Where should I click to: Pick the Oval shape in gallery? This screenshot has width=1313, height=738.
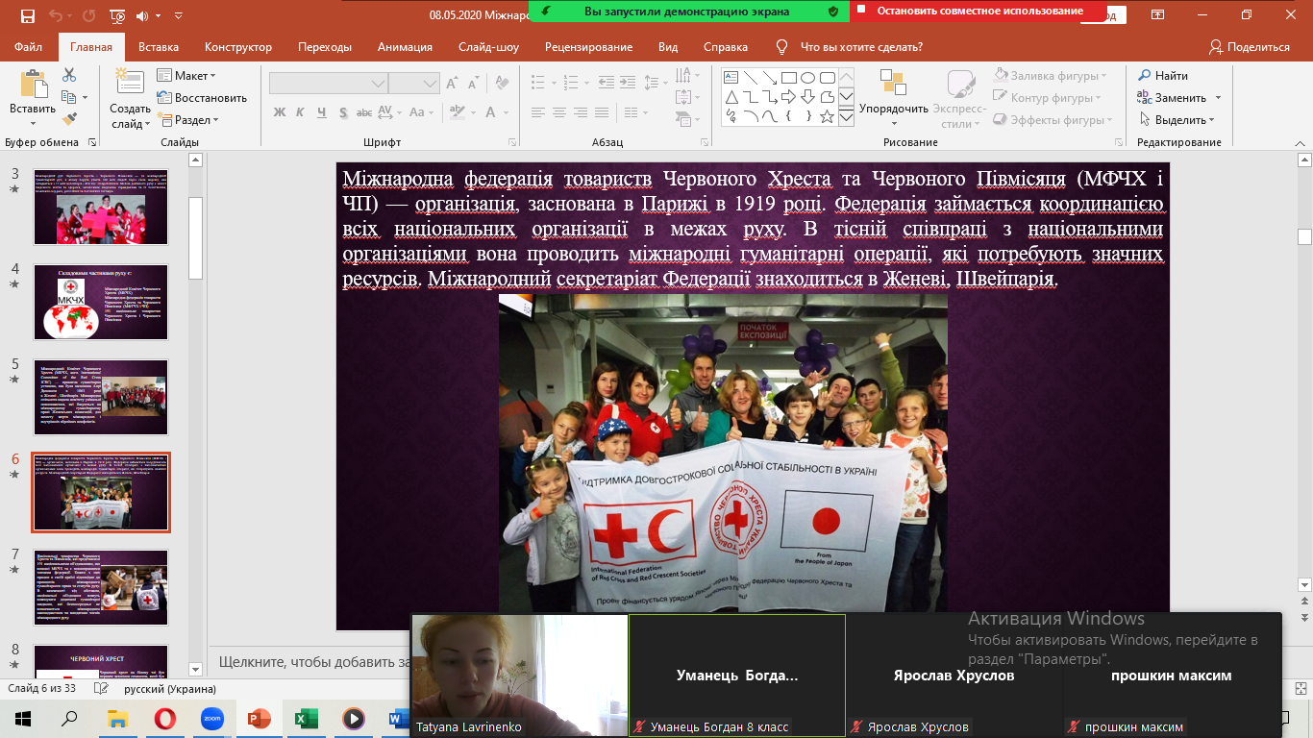[807, 78]
